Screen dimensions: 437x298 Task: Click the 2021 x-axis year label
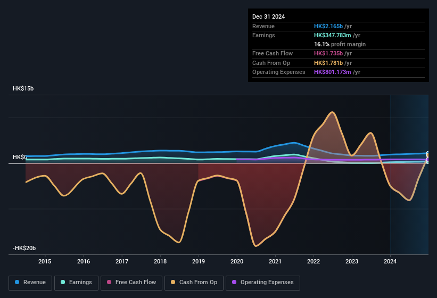[275, 261]
